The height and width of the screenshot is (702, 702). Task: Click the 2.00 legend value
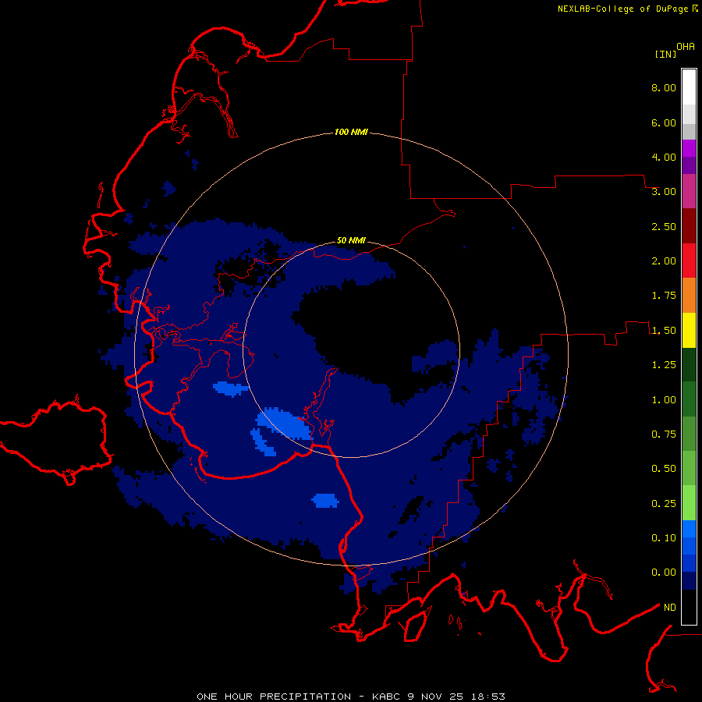pos(664,261)
